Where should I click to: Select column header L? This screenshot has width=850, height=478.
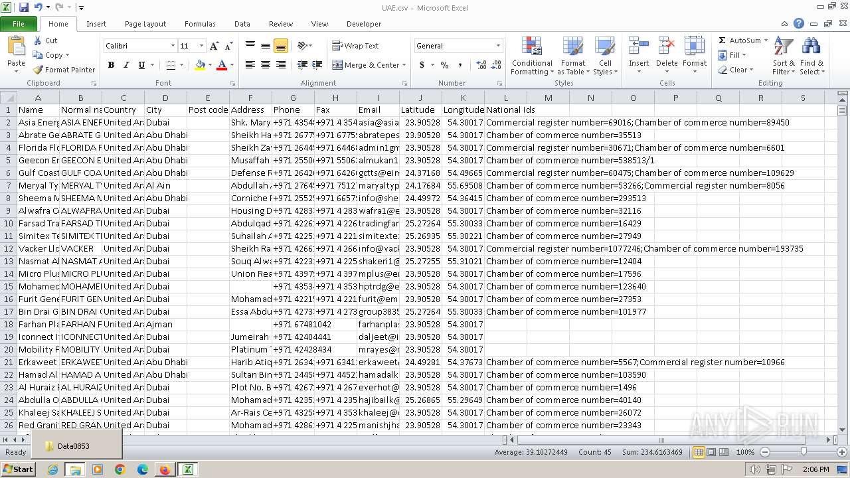505,98
